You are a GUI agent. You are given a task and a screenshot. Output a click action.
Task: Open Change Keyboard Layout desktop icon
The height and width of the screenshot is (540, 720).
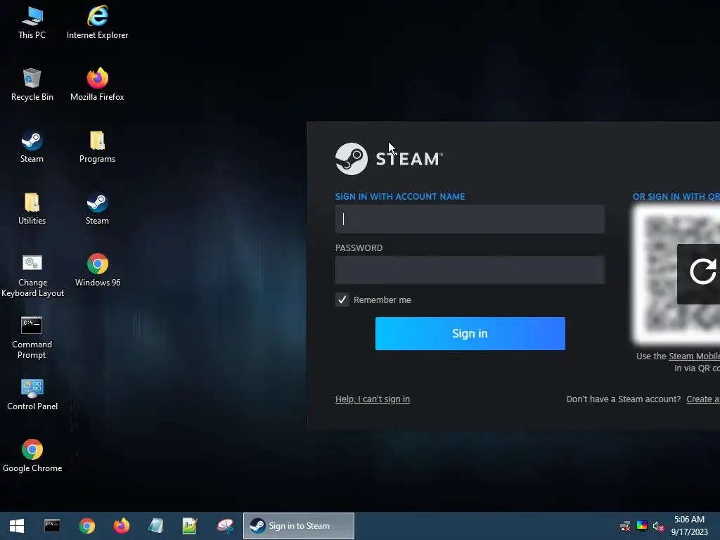tap(32, 276)
